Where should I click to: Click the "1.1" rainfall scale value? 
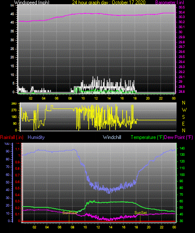[18, 149]
